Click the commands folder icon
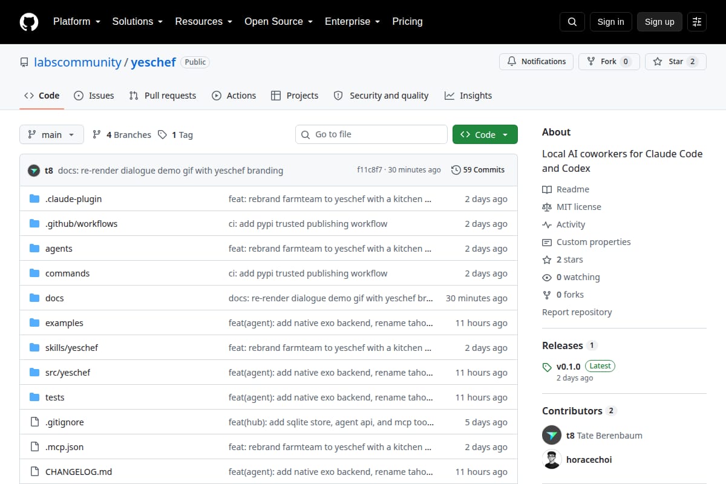Screen dimensions: 726x484 [x=34, y=273]
